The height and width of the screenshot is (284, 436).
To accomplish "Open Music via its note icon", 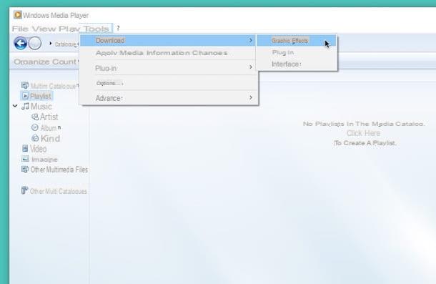I will coord(25,107).
